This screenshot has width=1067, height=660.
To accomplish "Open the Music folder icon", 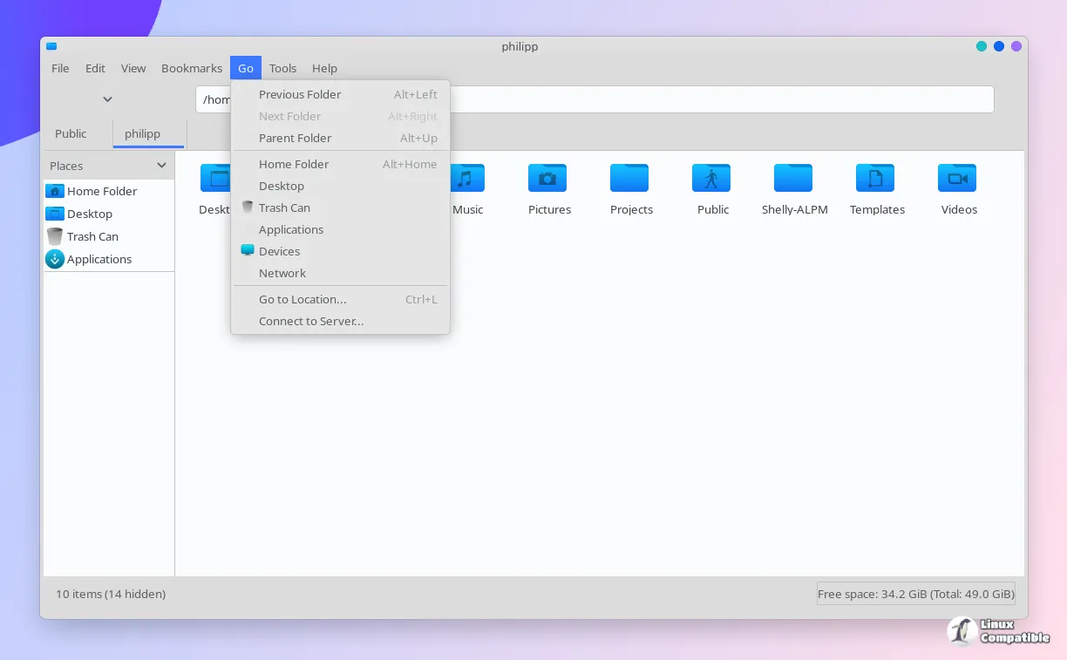I will (466, 178).
